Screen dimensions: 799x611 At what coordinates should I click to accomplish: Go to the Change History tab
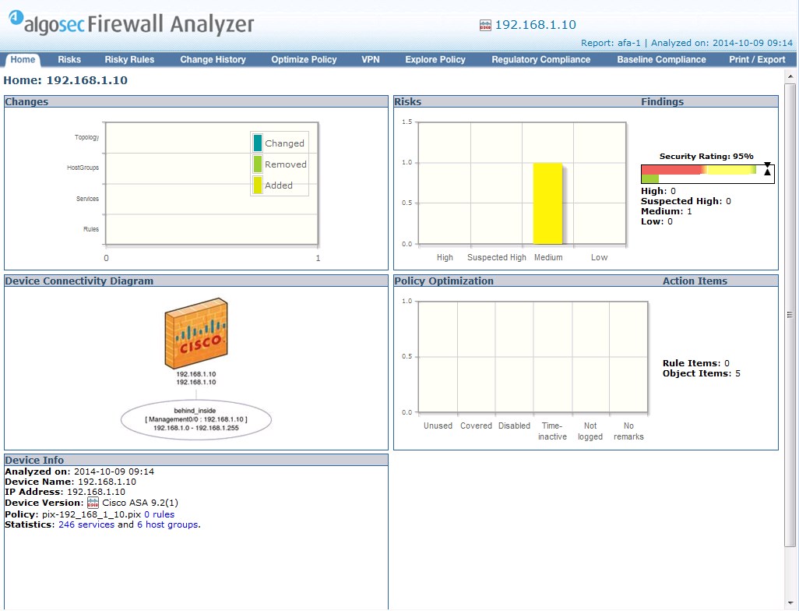213,59
